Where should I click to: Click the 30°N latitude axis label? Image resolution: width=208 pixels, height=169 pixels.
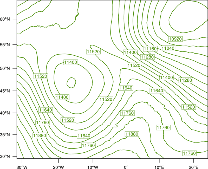(x=5, y=157)
